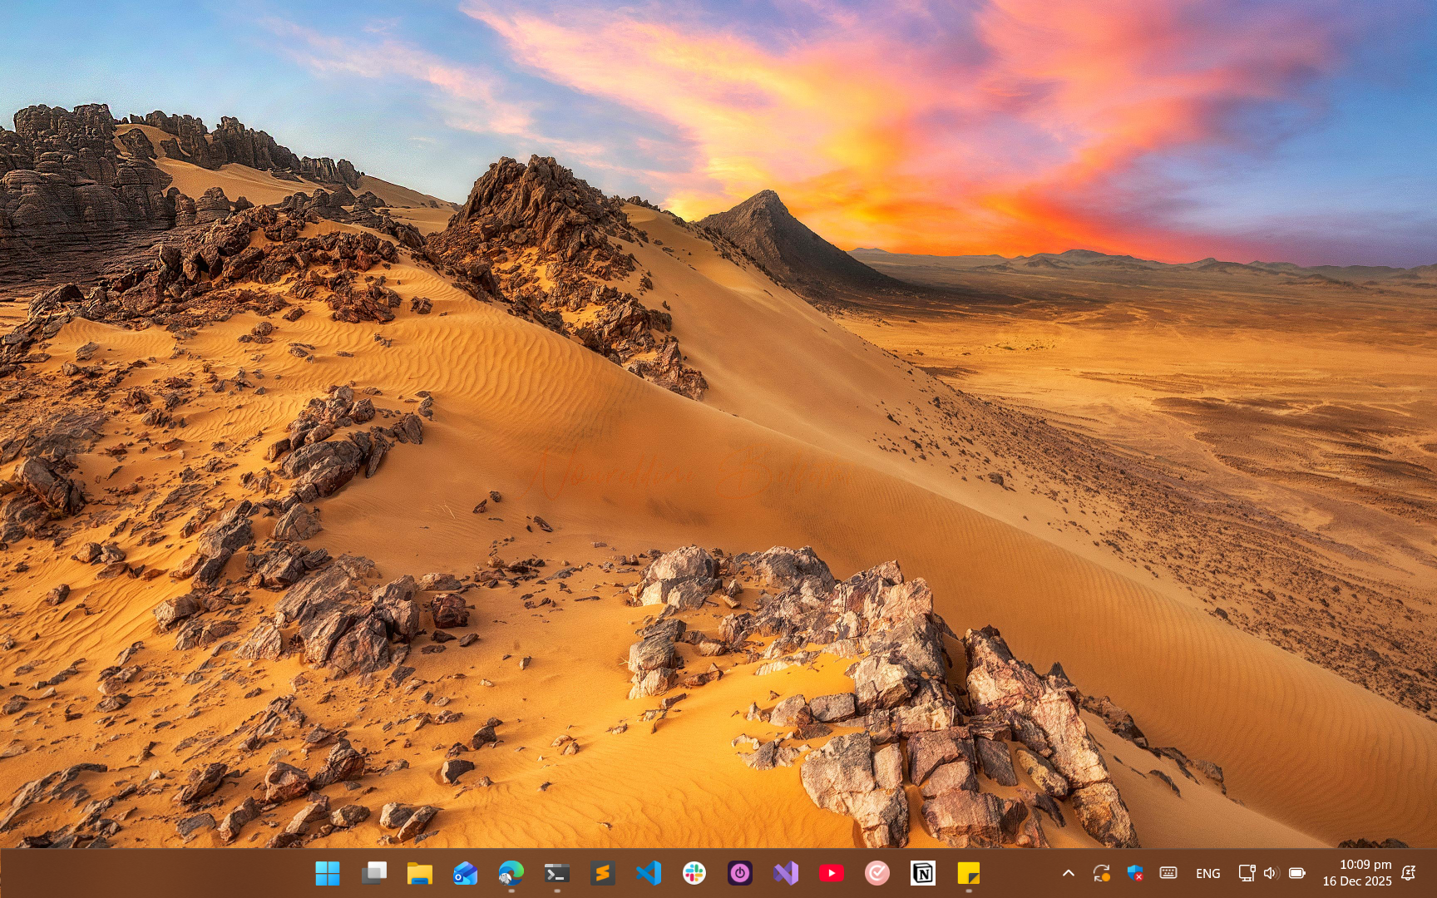This screenshot has height=898, width=1437.
Task: Expand the hidden system tray icons
Action: pos(1069,873)
